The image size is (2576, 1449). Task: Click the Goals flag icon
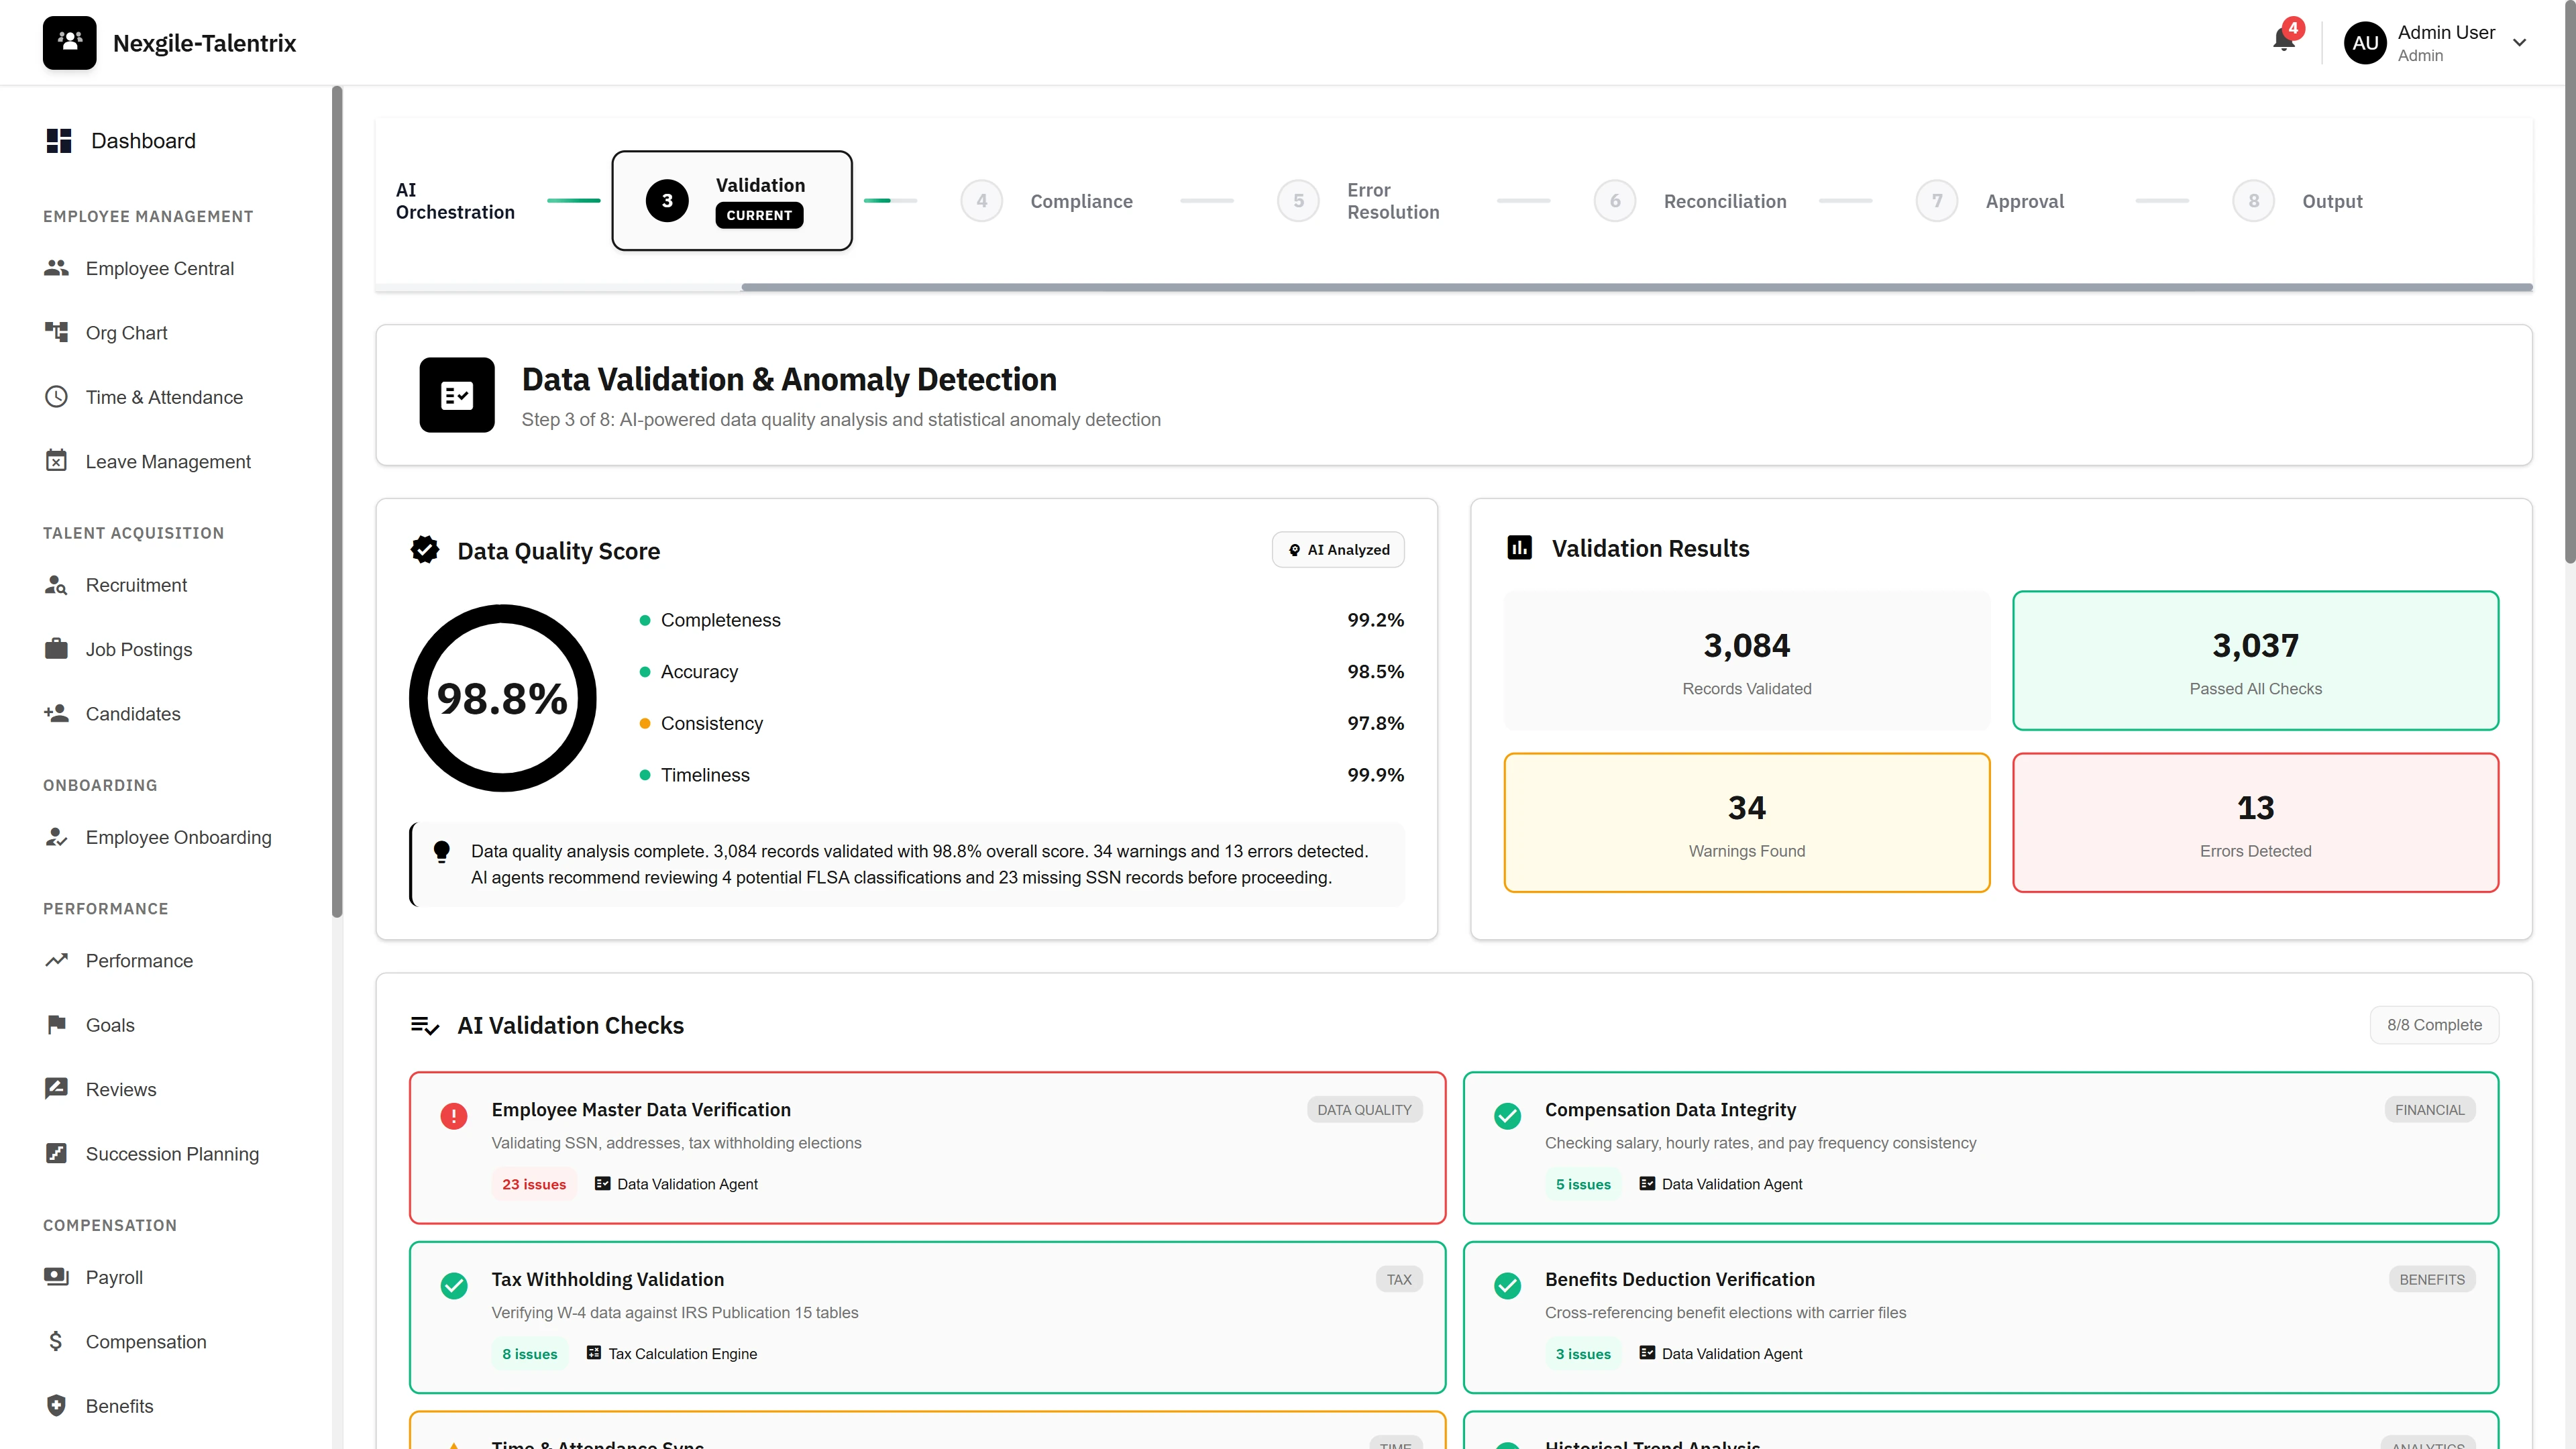point(57,1024)
